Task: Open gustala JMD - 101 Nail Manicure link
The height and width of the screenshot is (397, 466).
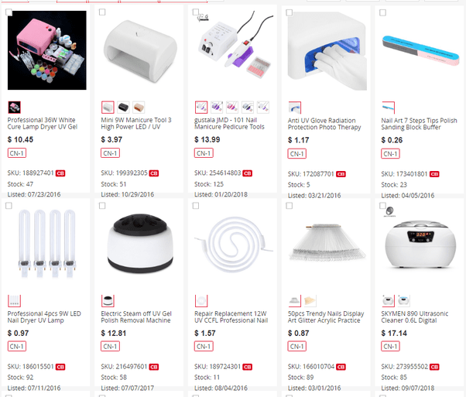Action: point(229,123)
